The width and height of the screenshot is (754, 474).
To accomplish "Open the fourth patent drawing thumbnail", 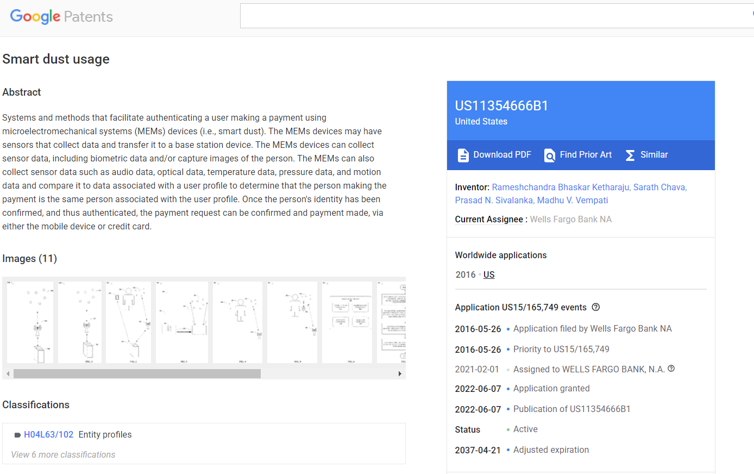I will tap(182, 322).
